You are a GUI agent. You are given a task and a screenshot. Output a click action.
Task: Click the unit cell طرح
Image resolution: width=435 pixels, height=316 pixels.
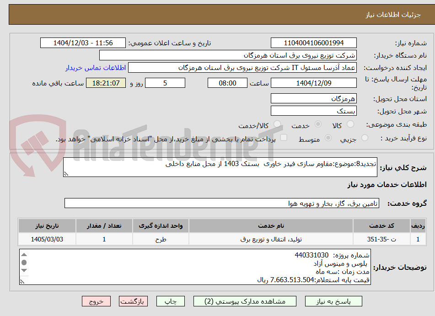(x=161, y=239)
